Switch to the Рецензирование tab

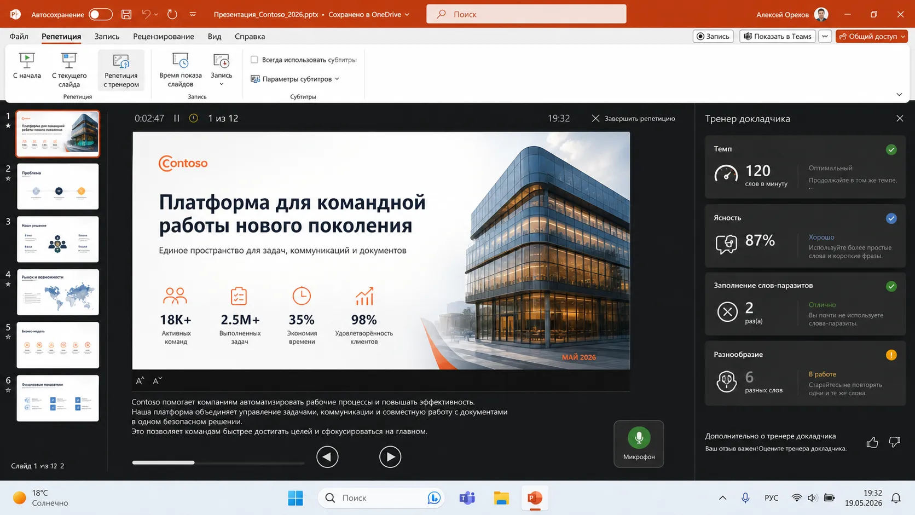(x=164, y=36)
